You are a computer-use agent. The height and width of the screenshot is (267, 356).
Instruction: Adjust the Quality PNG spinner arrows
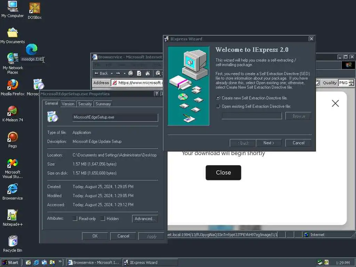[x=351, y=83]
